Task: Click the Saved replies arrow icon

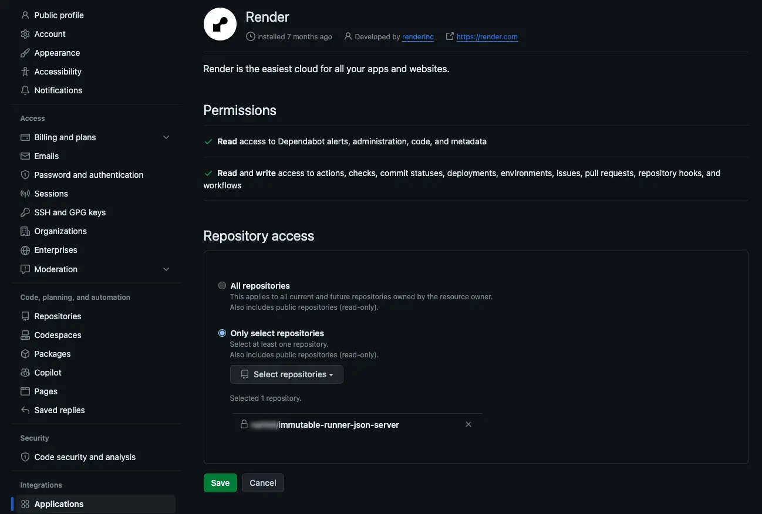Action: point(25,410)
